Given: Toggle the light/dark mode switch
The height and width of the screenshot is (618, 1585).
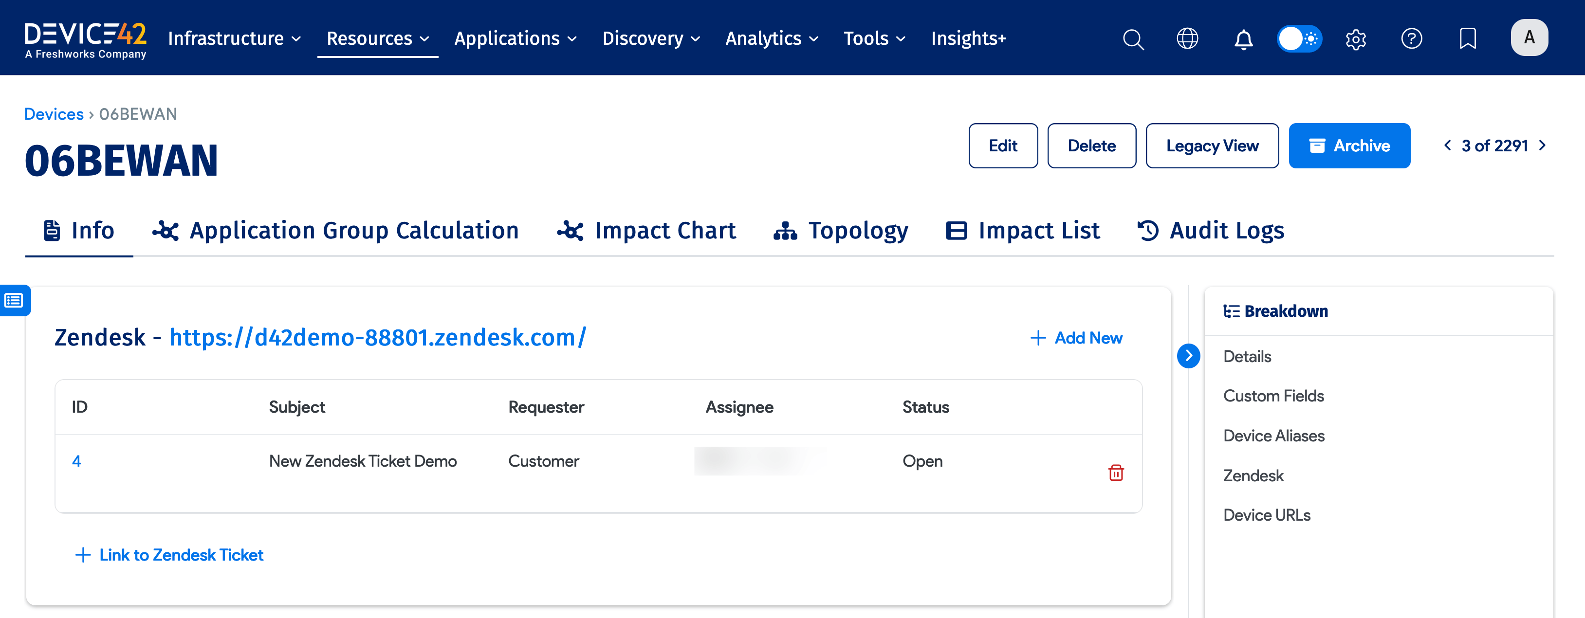Looking at the screenshot, I should [1299, 39].
